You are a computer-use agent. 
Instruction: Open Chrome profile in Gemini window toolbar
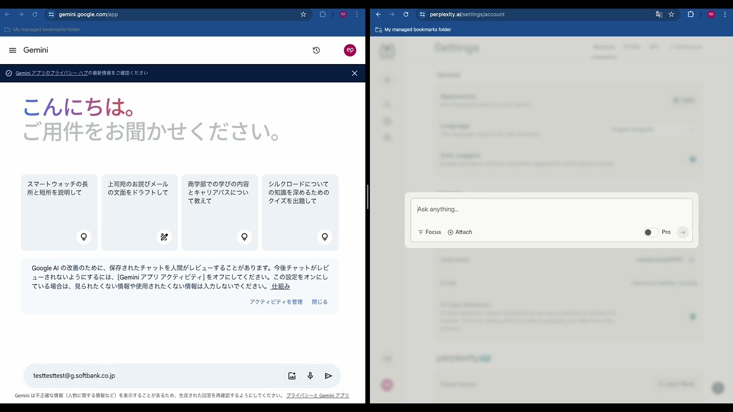pos(344,14)
